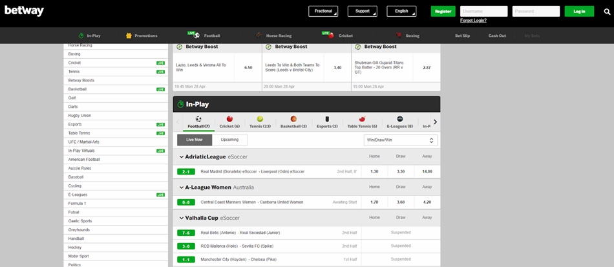
Task: Open UFC / Martial Arts in the sidebar
Action: click(x=116, y=142)
